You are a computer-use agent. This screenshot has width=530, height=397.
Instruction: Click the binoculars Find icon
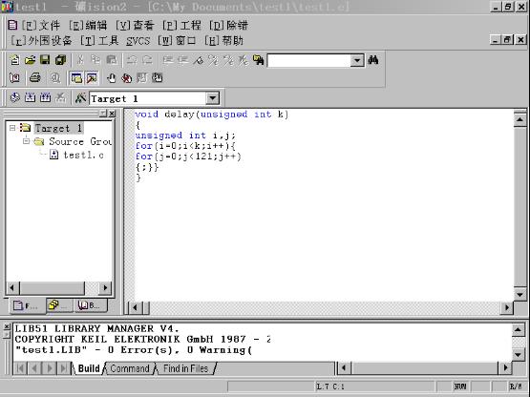click(373, 60)
